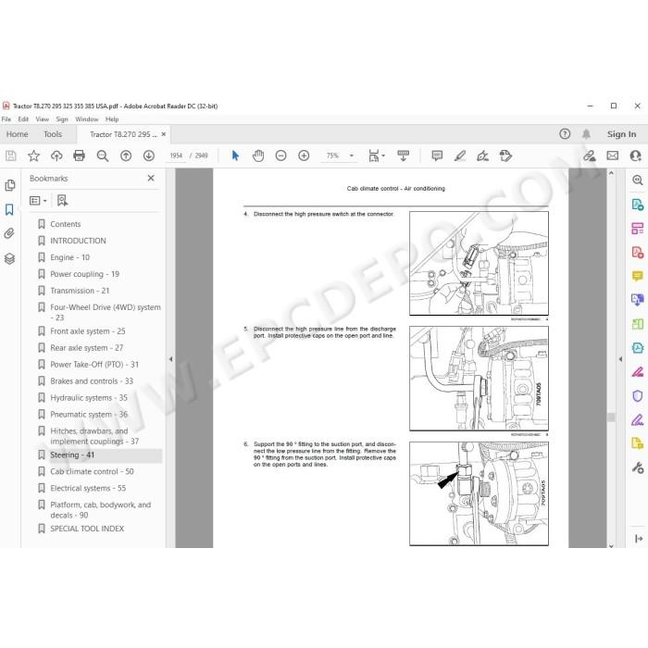Go to next page arrow
The image size is (648, 648).
point(149,156)
